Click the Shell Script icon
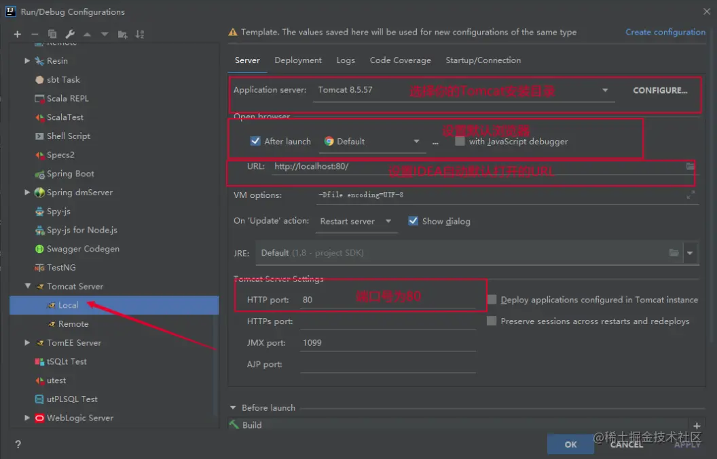The image size is (717, 459). pyautogui.click(x=40, y=136)
